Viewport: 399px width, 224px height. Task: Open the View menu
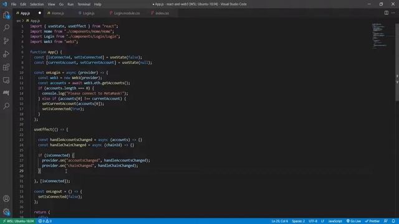51,4
